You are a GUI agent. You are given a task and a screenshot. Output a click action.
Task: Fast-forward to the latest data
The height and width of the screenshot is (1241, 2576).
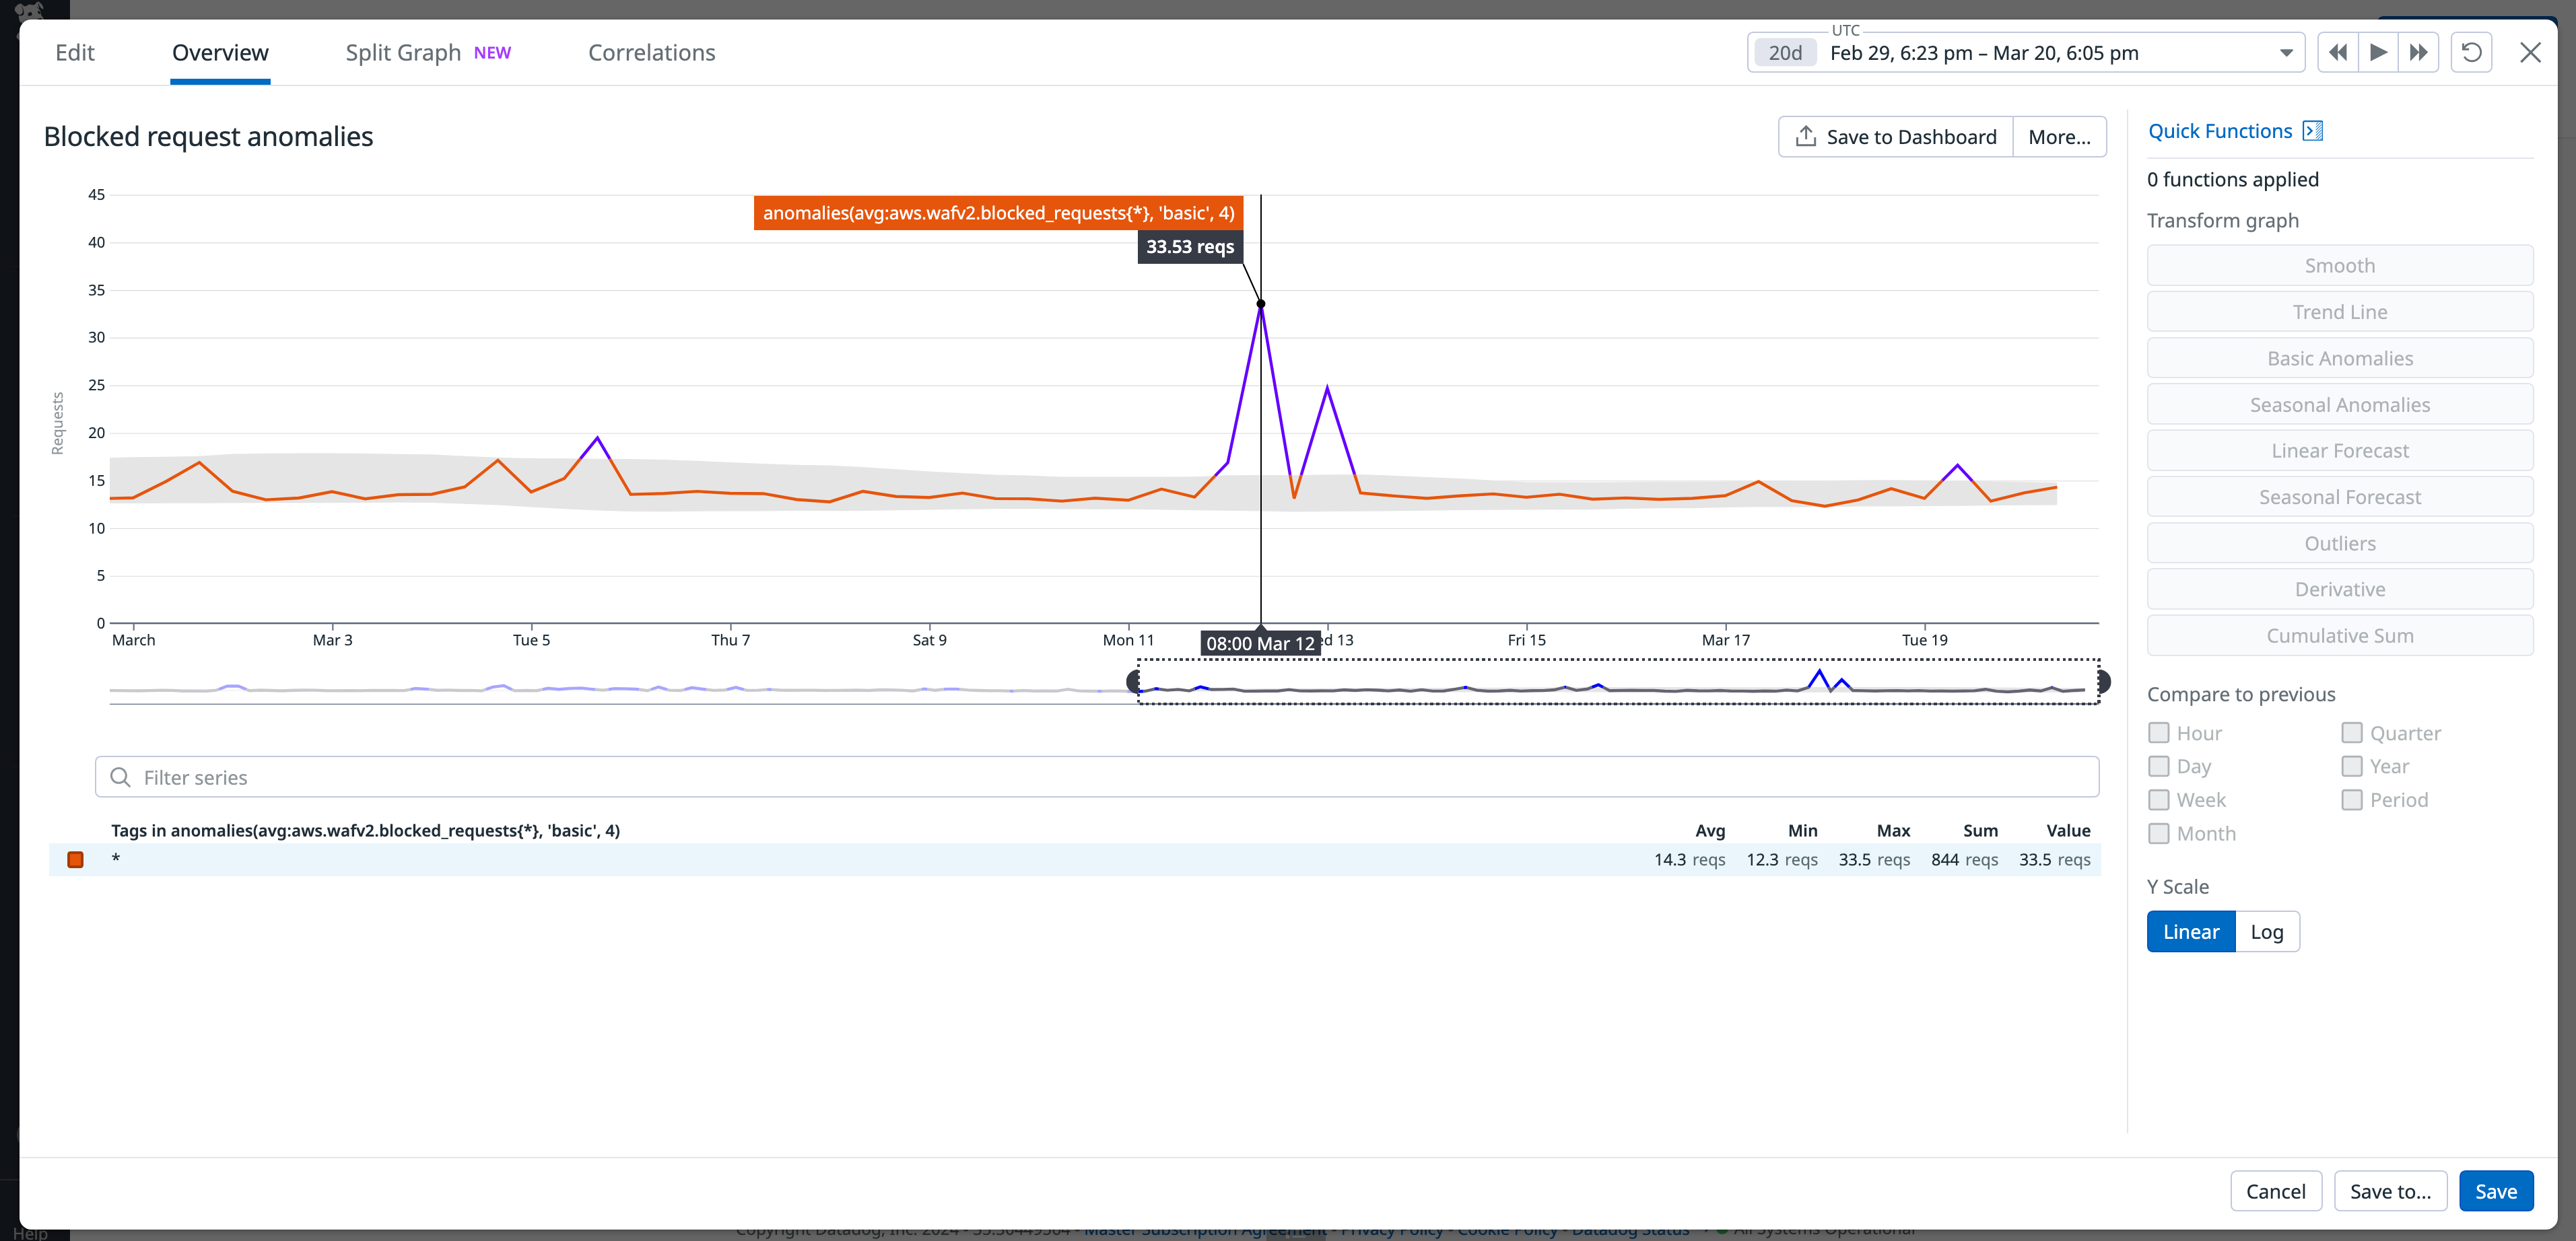[2419, 52]
